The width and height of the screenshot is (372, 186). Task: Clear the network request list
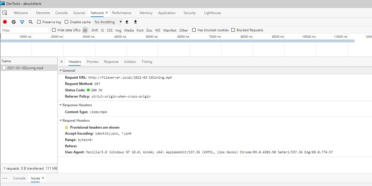(x=14, y=22)
